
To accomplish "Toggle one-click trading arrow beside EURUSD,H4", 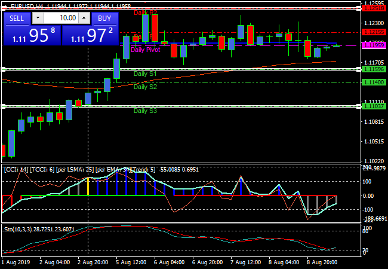I will point(7,6).
